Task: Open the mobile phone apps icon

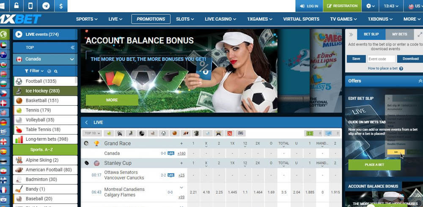Action: tap(30, 6)
